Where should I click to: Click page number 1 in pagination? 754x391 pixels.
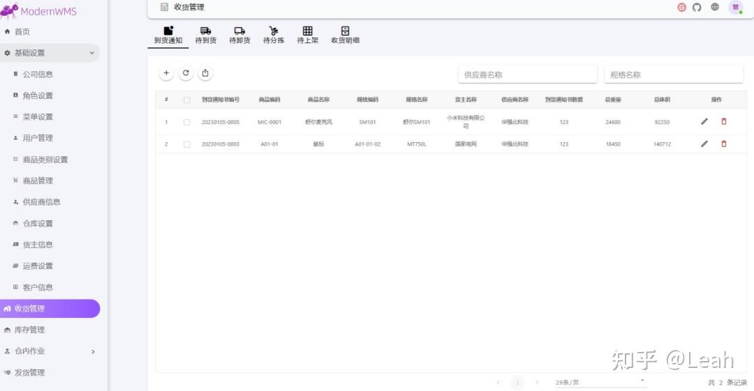pyautogui.click(x=517, y=383)
